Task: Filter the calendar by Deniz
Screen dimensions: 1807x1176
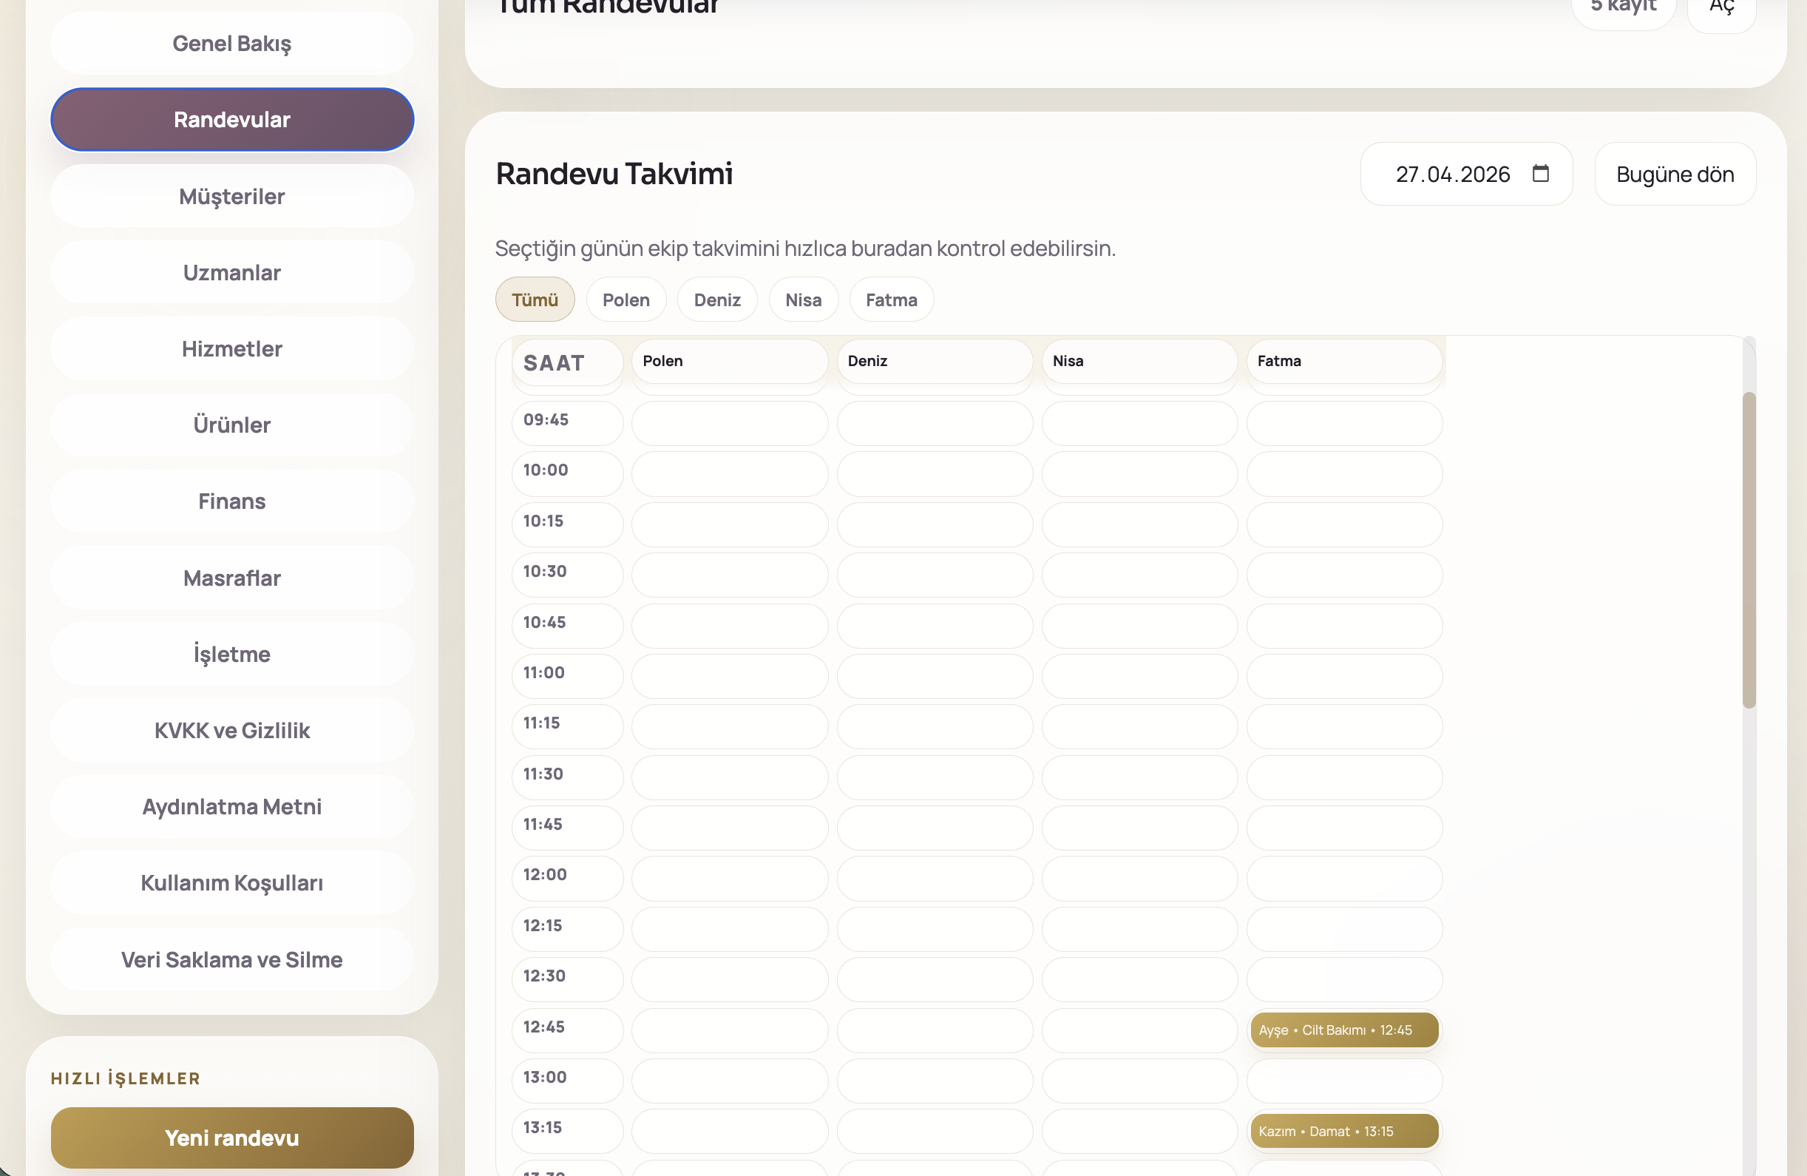Action: click(716, 300)
